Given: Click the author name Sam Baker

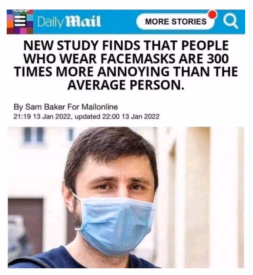Looking at the screenshot, I should pos(45,107).
